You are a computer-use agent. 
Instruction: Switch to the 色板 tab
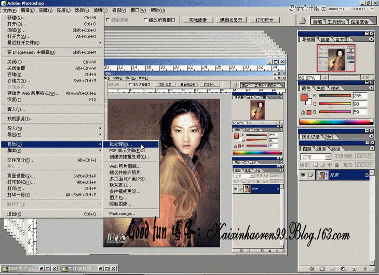(x=320, y=88)
